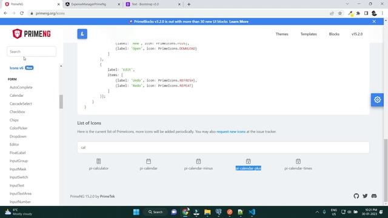Share this page icon in address bar
Viewport: 388px width, 218px height.
point(332,13)
